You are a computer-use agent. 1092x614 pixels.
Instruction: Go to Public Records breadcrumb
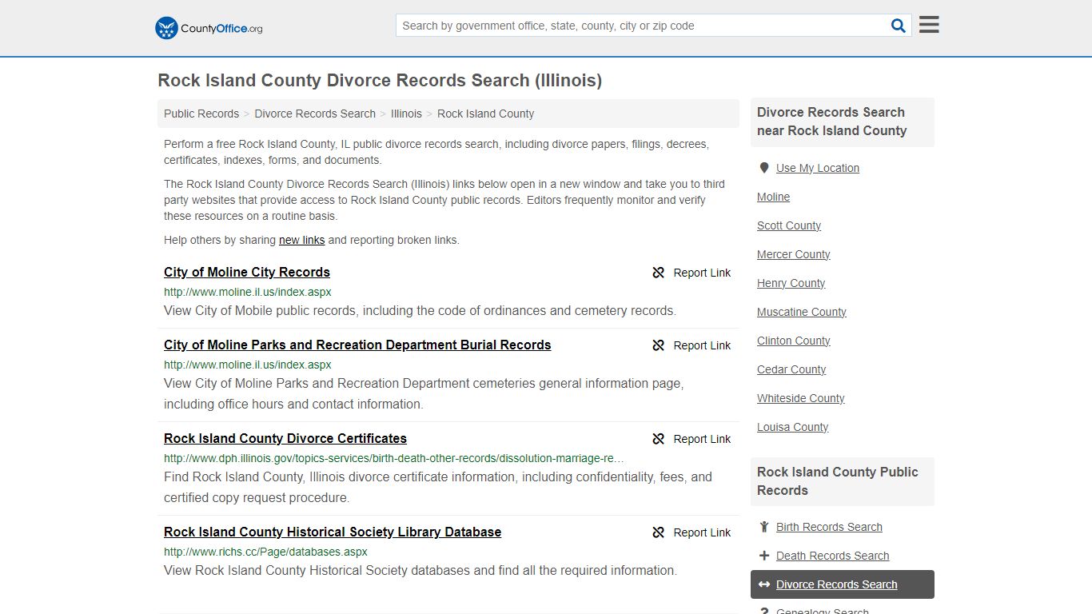[201, 114]
